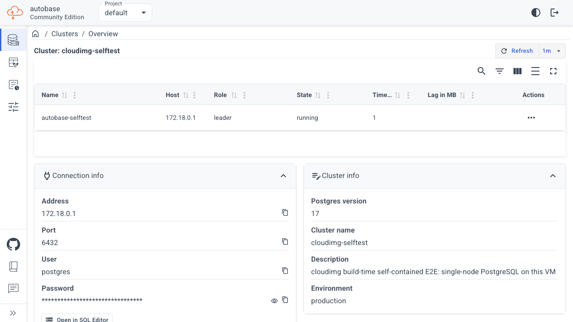The height and width of the screenshot is (322, 573).
Task: Open the GitHub link in sidebar
Action: (13, 245)
